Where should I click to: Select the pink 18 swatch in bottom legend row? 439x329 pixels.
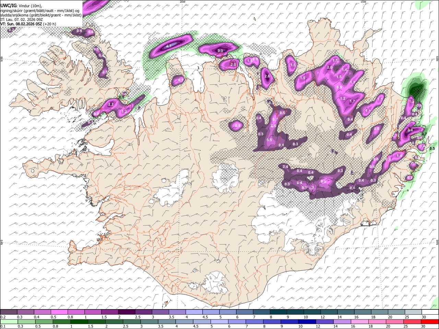(377, 322)
